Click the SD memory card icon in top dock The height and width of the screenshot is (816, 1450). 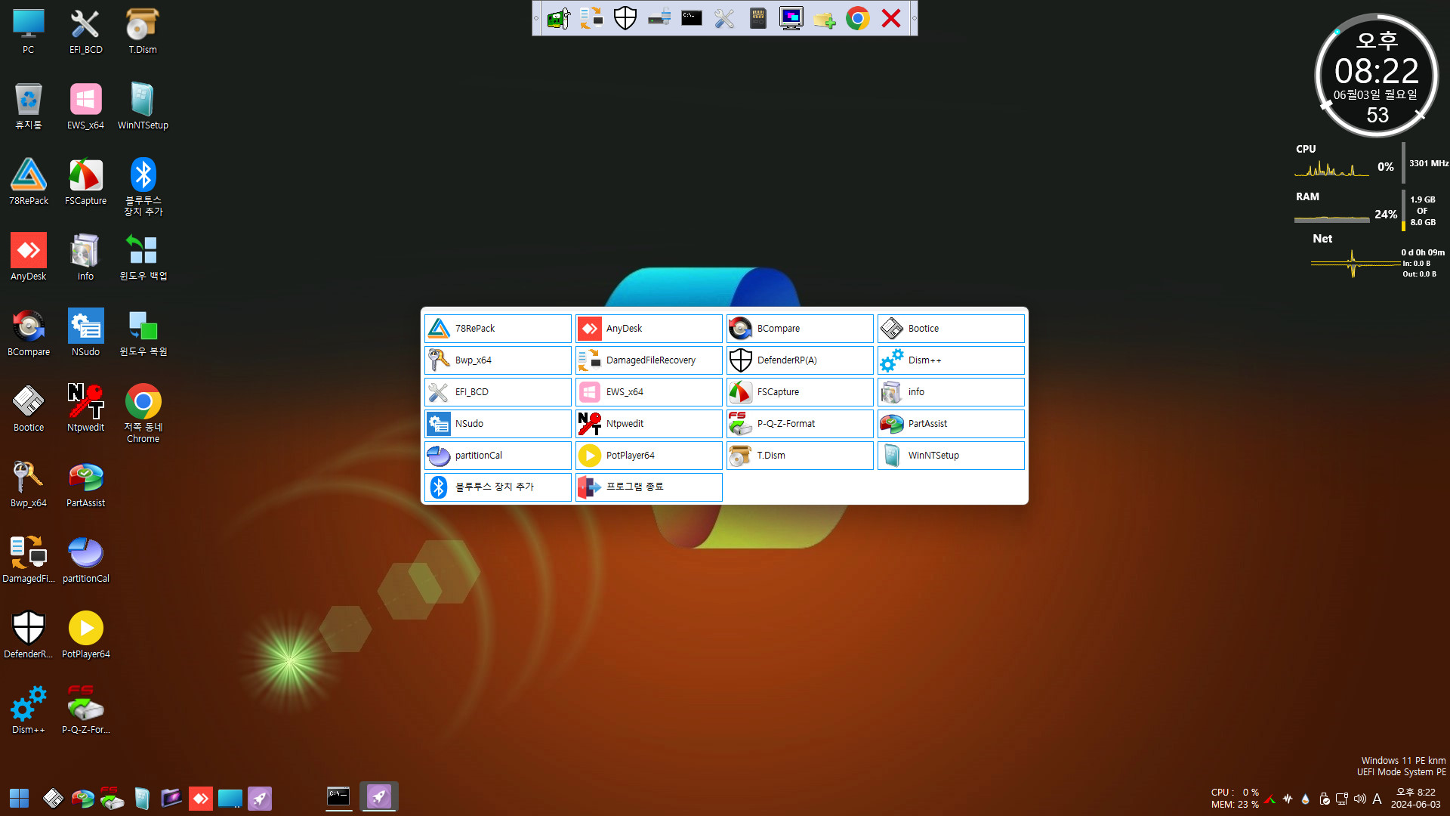pos(757,18)
